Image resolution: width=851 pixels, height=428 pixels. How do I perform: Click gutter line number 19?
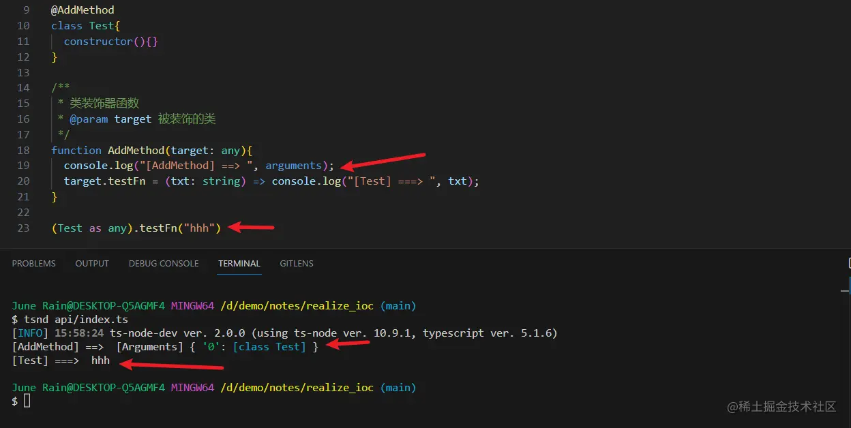point(23,166)
